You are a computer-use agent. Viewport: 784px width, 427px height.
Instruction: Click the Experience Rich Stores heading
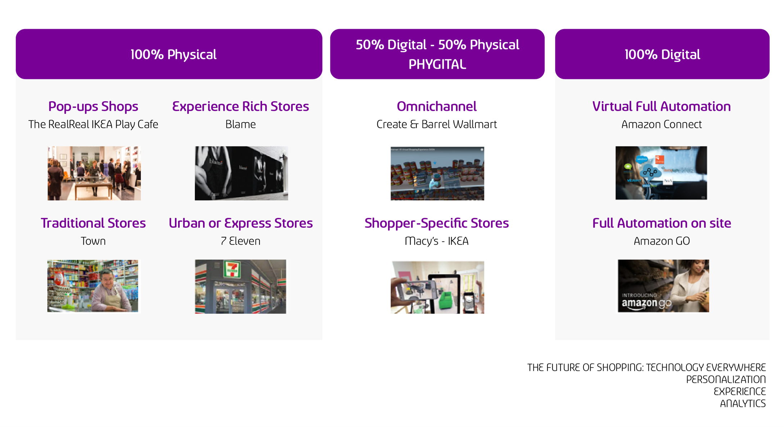[240, 107]
